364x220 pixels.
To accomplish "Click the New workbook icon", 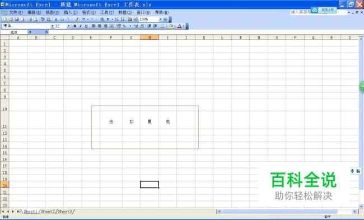I will pyautogui.click(x=4, y=19).
